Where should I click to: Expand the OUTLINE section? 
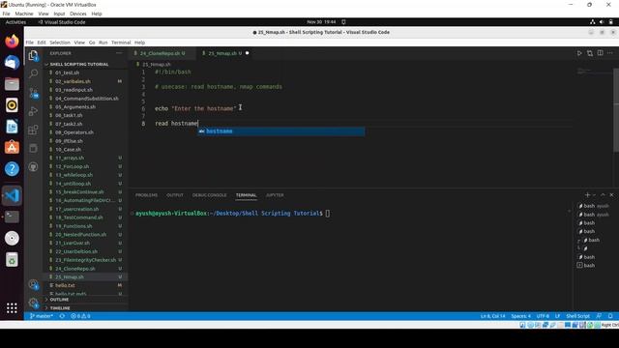pos(59,300)
